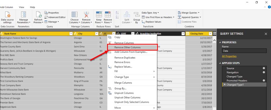This screenshot has height=110, width=271.
Task: Open Data source settings
Action: pyautogui.click(x=7, y=17)
